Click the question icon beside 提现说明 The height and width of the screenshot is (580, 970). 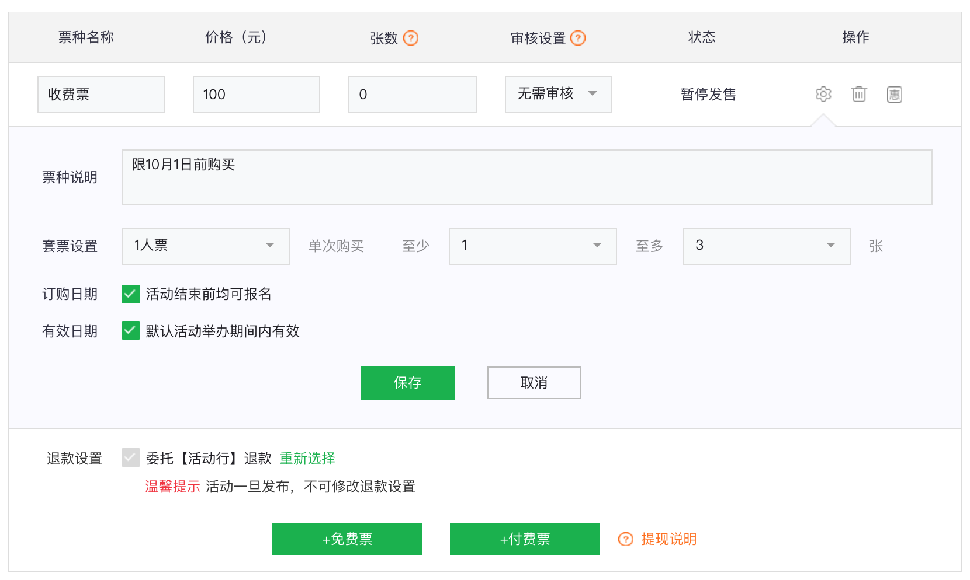pos(625,539)
